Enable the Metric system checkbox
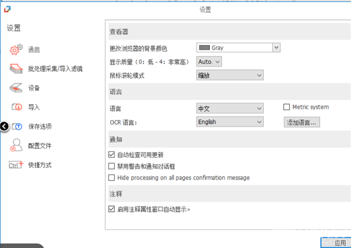The image size is (351, 248). click(x=286, y=107)
